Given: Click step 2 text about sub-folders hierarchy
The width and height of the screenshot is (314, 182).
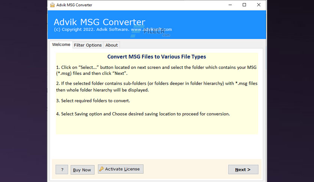Looking at the screenshot, I should [x=157, y=86].
